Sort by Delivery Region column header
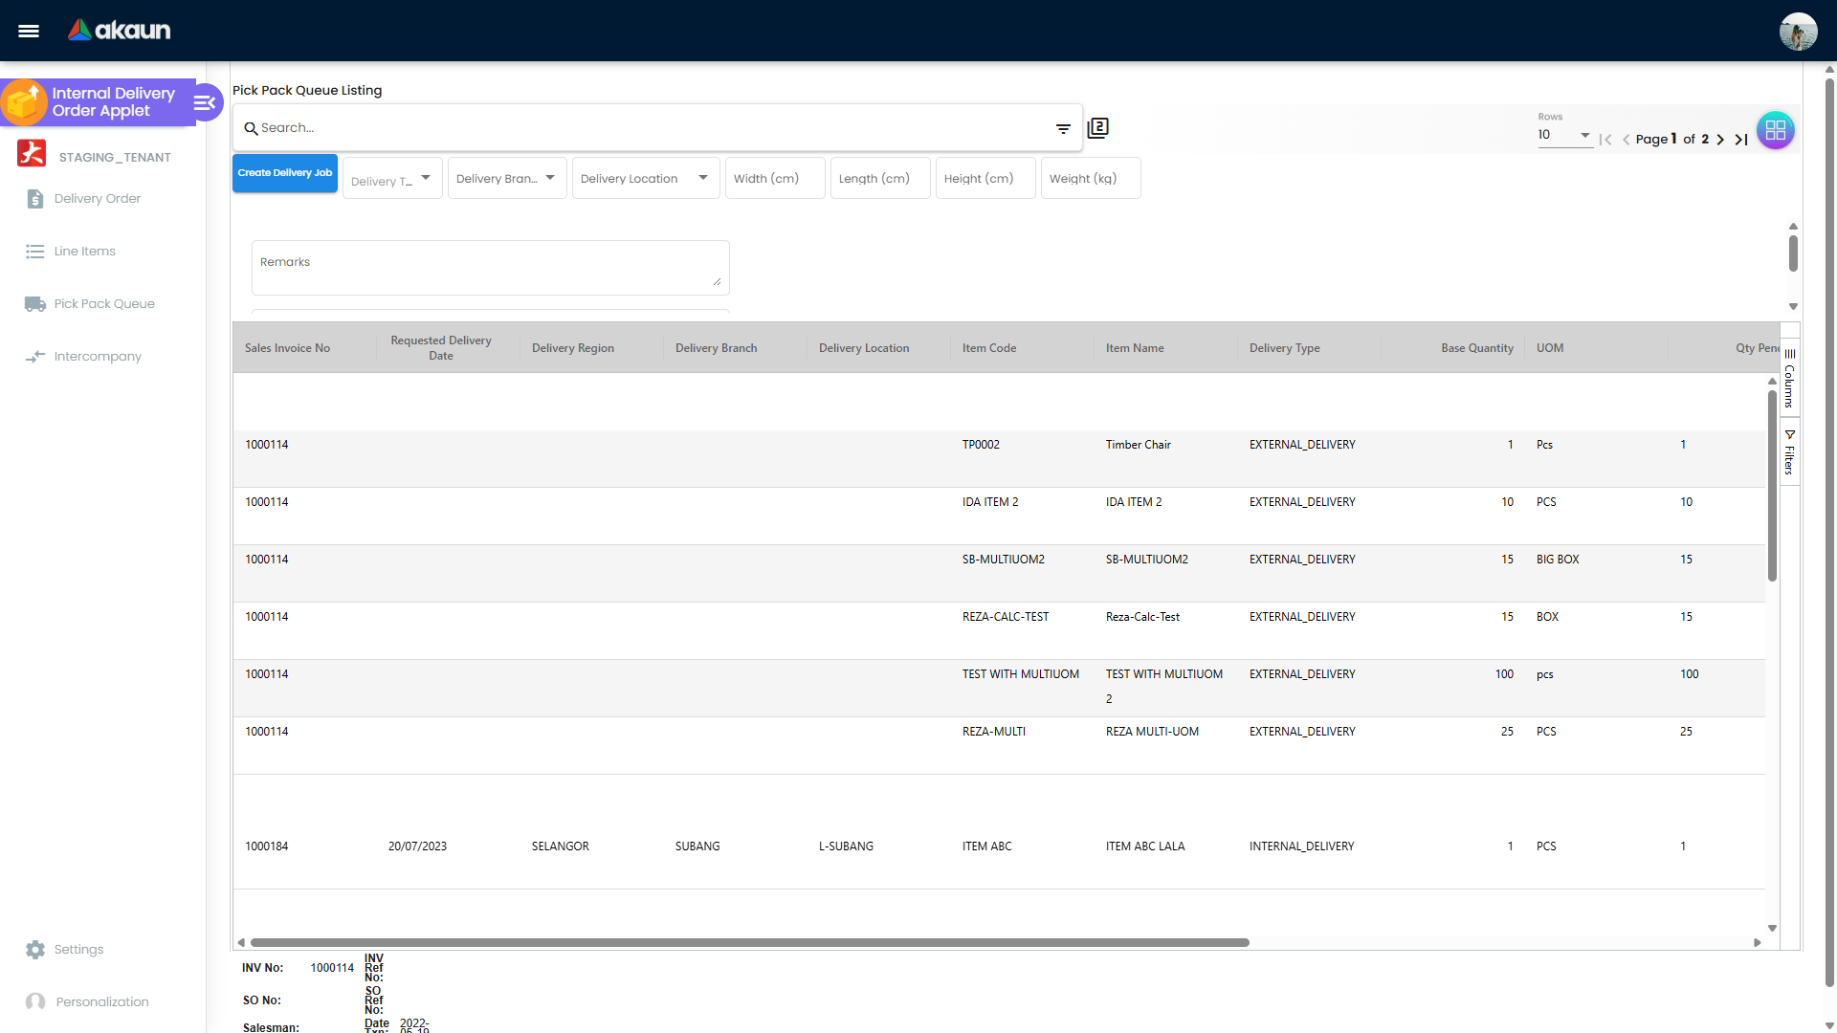This screenshot has height=1033, width=1837. (x=573, y=348)
